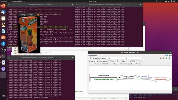Open Nodes/Topics (active) dropdown

pyautogui.click(x=100, y=58)
